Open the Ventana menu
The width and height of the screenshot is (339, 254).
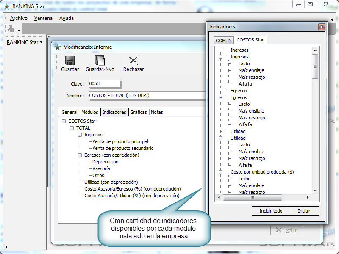43,18
